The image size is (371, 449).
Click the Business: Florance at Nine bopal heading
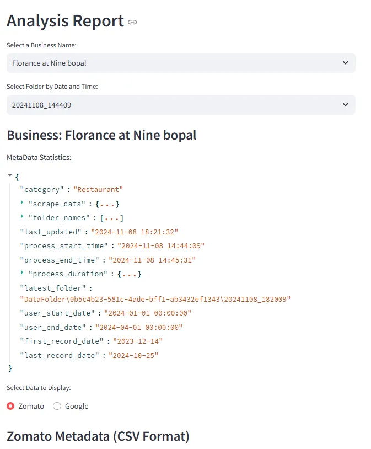pyautogui.click(x=101, y=135)
